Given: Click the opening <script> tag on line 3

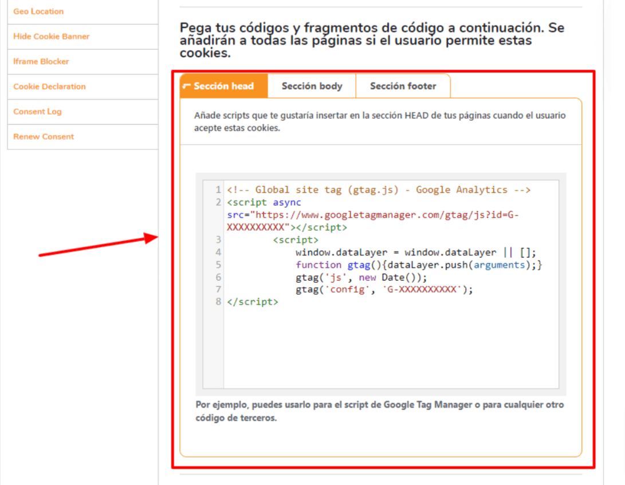Looking at the screenshot, I should point(296,240).
